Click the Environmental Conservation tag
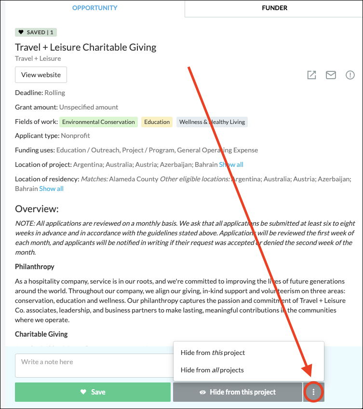 pyautogui.click(x=98, y=122)
